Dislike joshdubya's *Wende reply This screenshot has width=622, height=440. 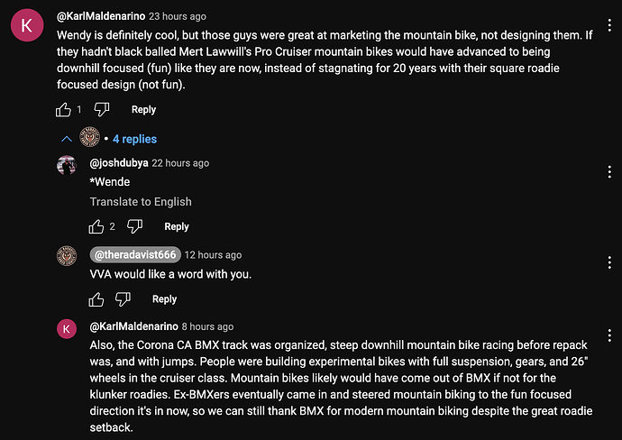pos(134,226)
